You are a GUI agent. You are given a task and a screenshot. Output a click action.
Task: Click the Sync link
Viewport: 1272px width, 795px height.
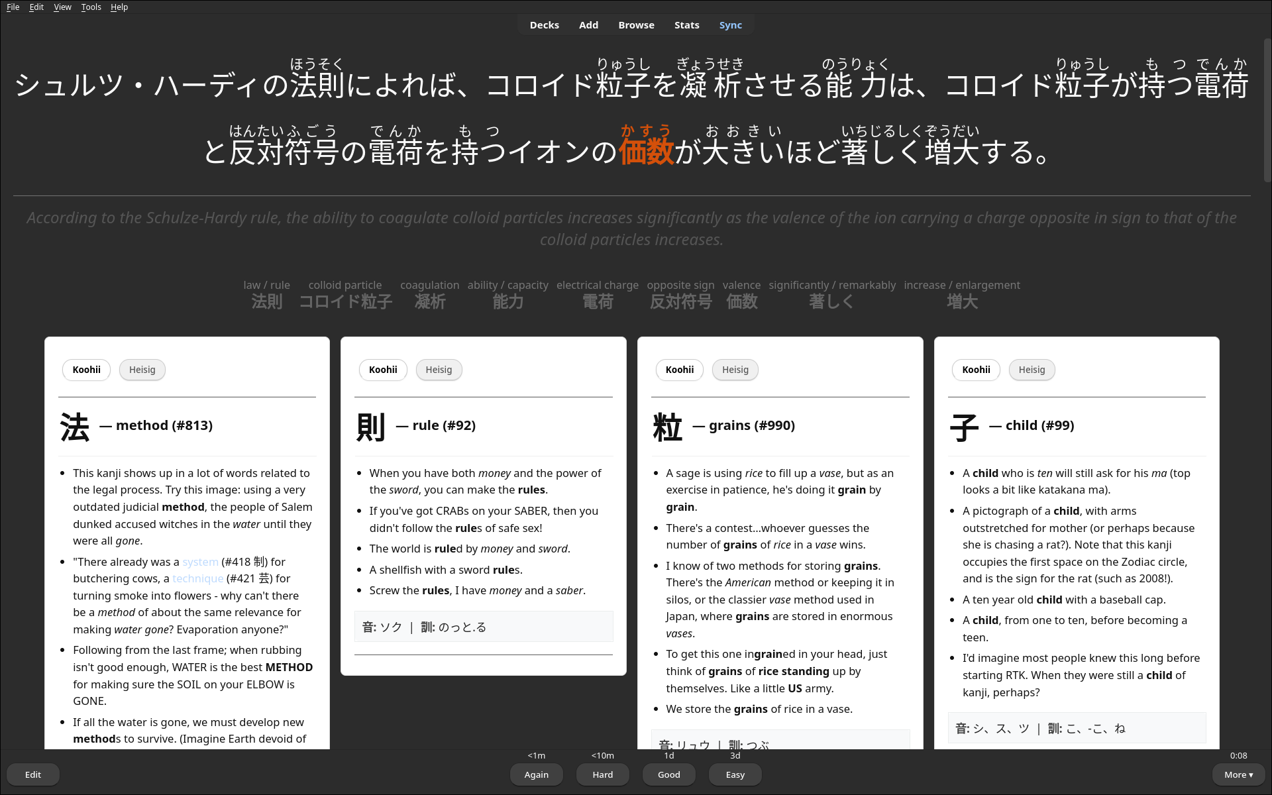(730, 25)
